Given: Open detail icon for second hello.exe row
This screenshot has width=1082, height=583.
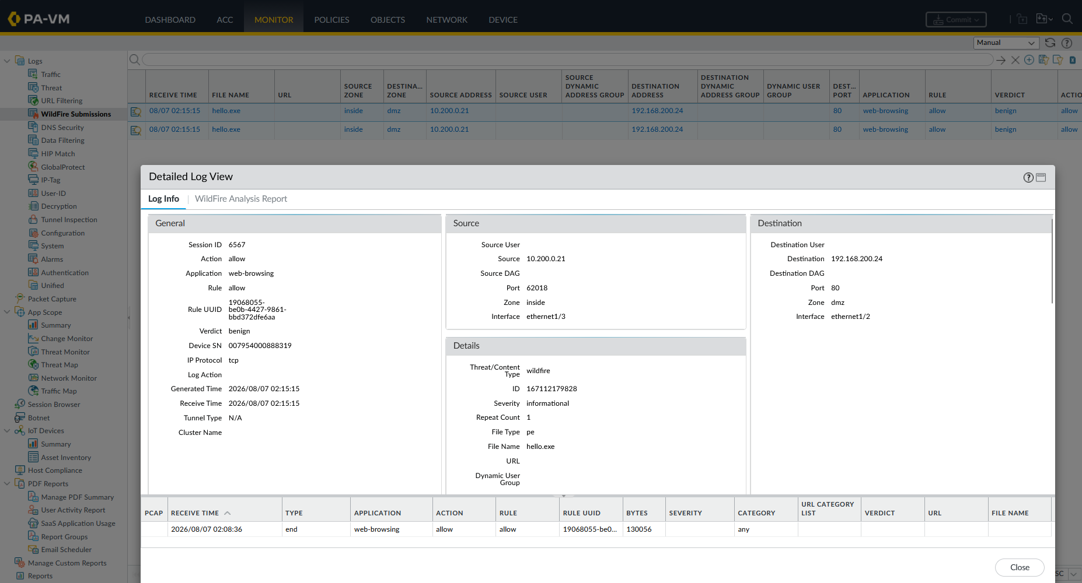Looking at the screenshot, I should (x=136, y=130).
